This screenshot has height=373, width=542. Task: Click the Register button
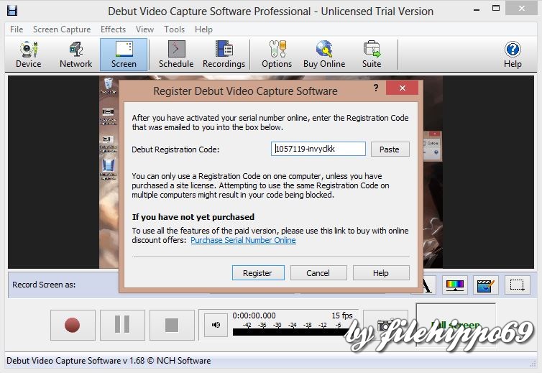258,273
